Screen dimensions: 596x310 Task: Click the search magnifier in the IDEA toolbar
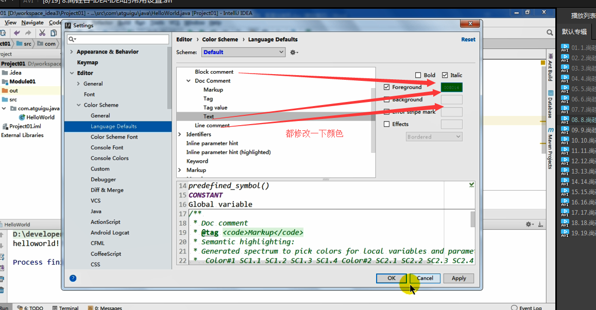point(550,32)
